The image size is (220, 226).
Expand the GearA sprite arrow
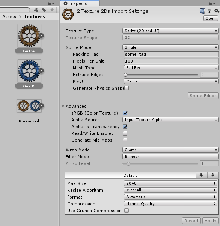42,35
